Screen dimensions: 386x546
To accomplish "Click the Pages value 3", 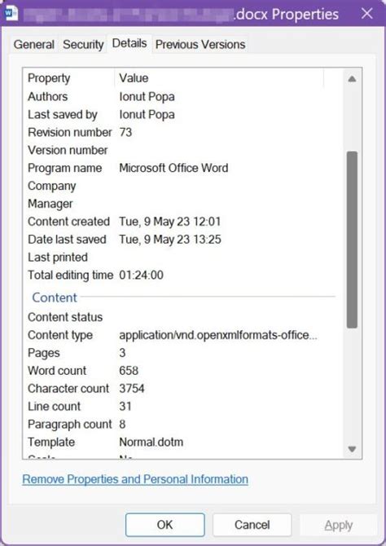I will [122, 353].
